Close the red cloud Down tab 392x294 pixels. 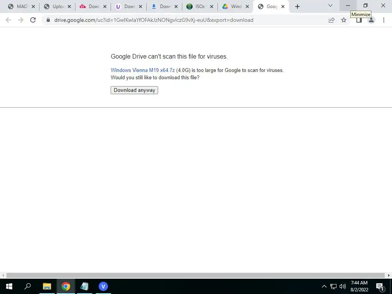coord(105,7)
